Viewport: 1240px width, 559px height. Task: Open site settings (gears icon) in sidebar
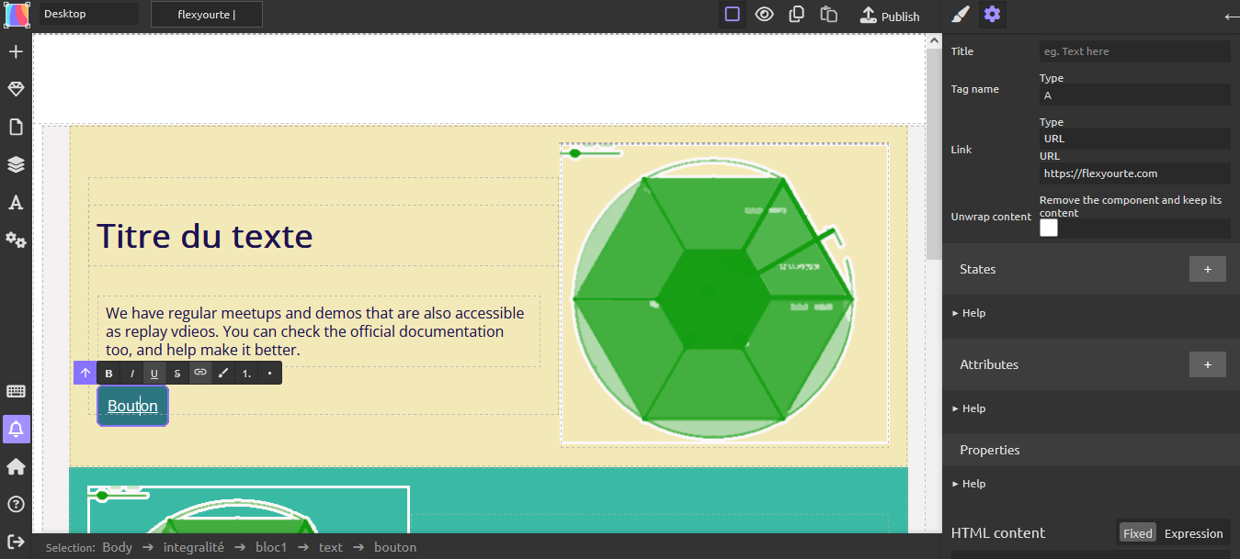[16, 240]
